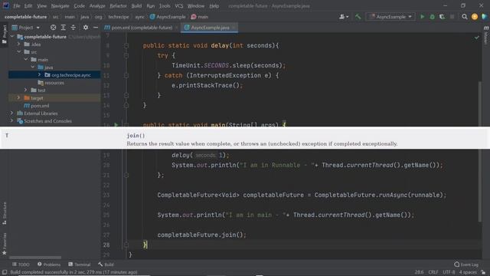Viewport: 490px width, 276px height.
Task: Start debugging with the bug icon
Action: coord(432,17)
